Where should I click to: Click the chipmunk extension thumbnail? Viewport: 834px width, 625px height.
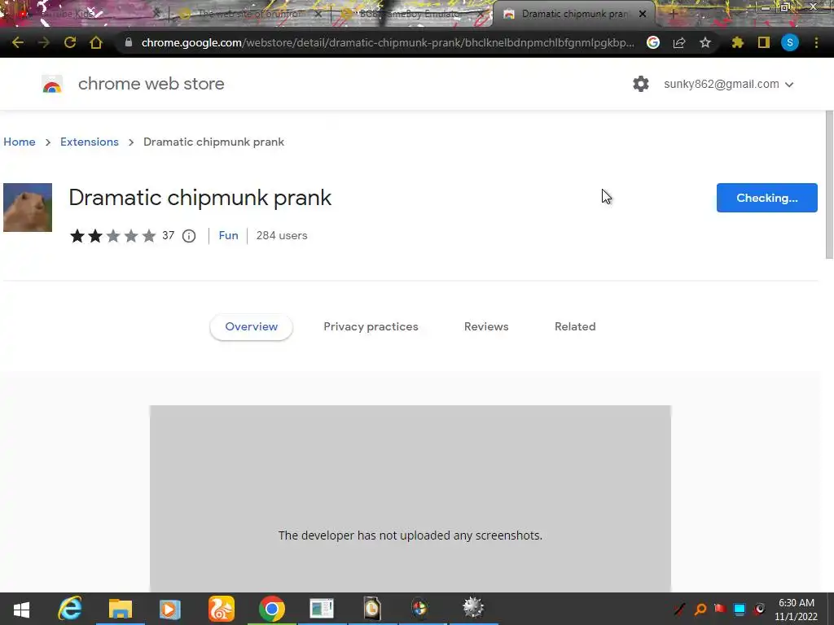(x=28, y=208)
